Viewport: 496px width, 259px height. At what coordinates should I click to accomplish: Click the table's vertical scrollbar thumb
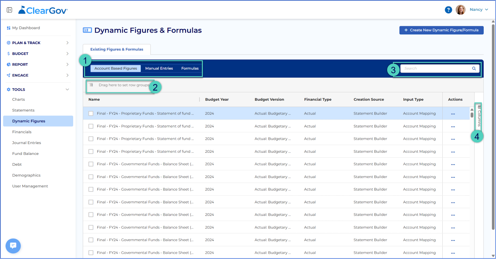(472, 115)
